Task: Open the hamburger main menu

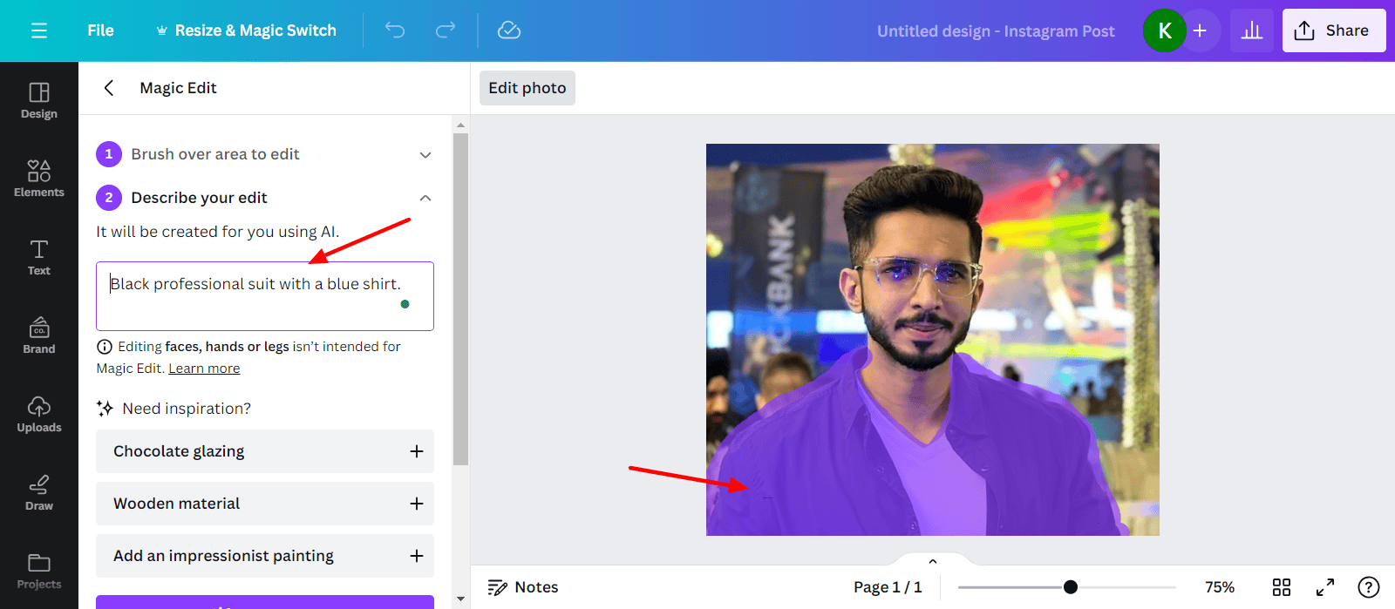Action: 39,30
